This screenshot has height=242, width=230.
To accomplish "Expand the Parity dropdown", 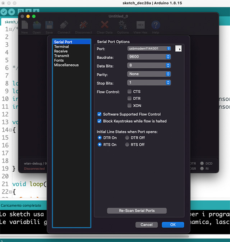I will [x=149, y=74].
